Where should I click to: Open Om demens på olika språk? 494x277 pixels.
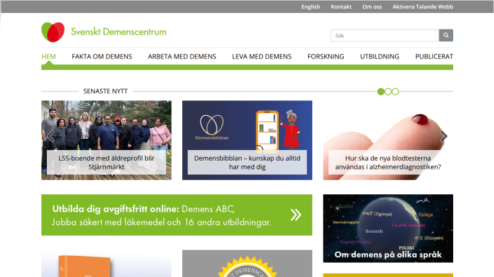(x=388, y=228)
